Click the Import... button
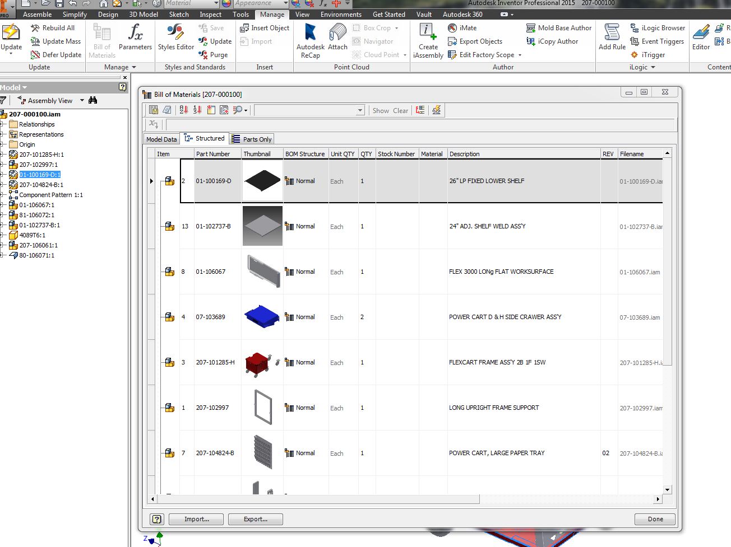This screenshot has height=547, width=731. pos(196,519)
